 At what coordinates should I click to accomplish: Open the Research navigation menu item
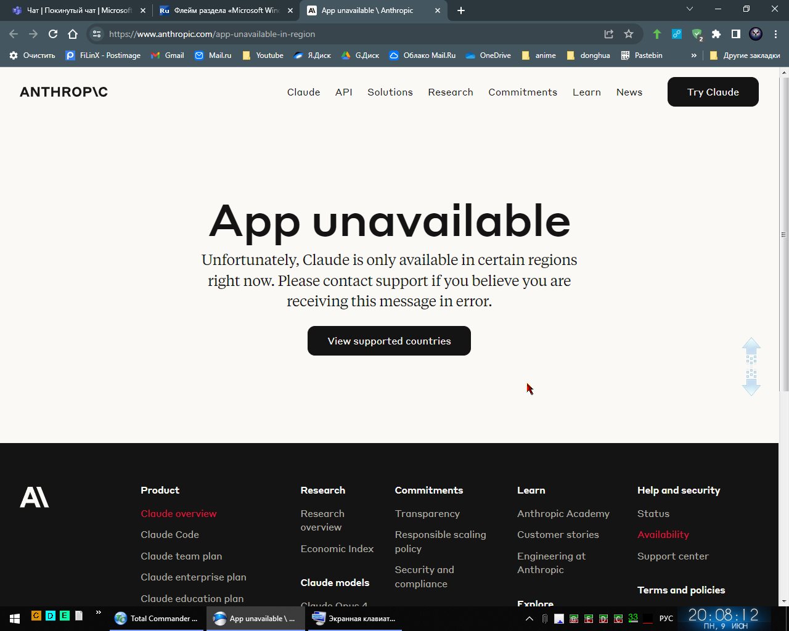click(x=451, y=92)
